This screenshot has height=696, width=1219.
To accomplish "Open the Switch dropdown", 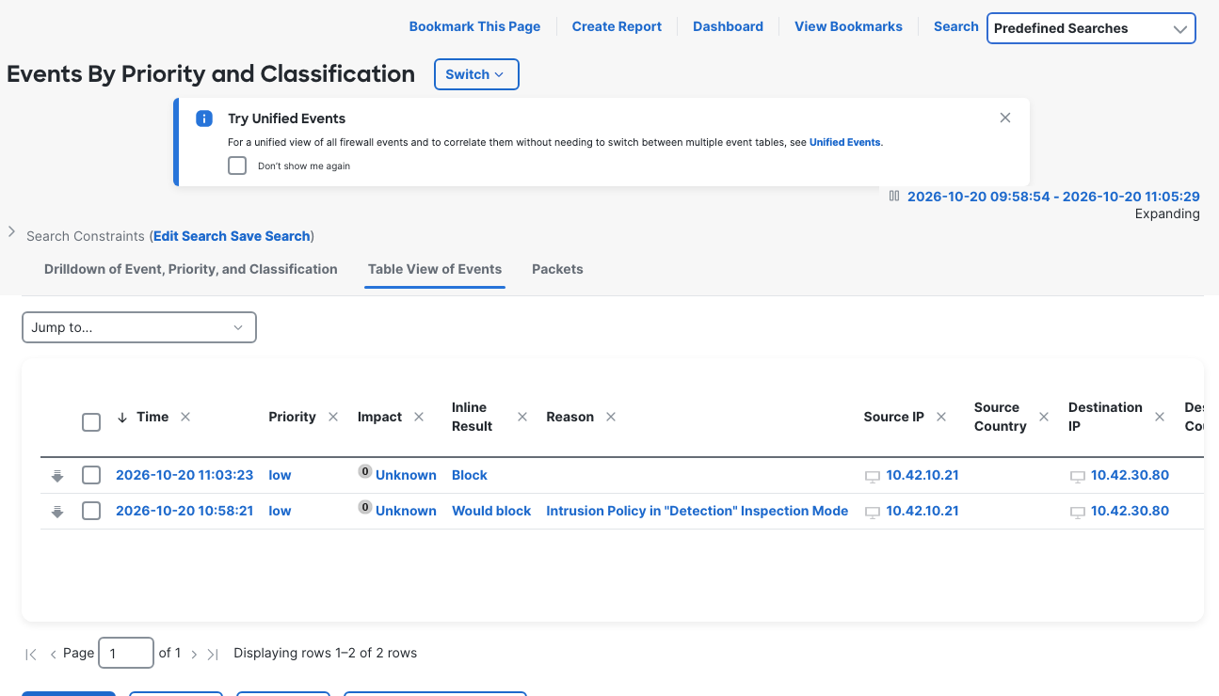I will click(x=476, y=74).
